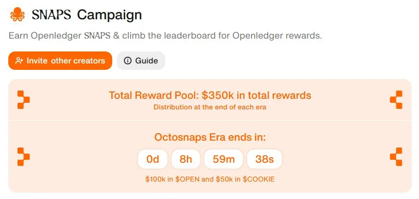Click the Invite other creators button
Image resolution: width=419 pixels, height=199 pixels.
point(60,61)
